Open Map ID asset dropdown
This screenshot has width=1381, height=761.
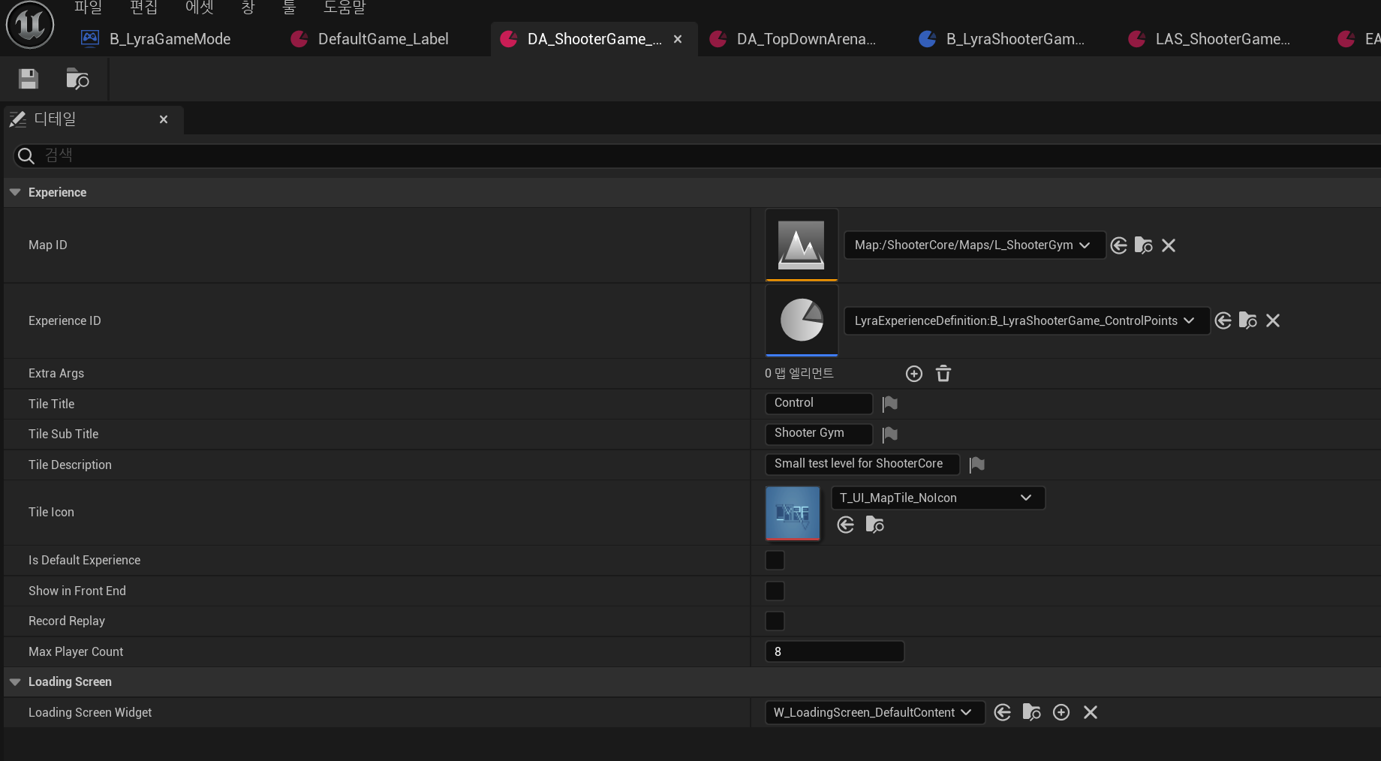point(974,245)
